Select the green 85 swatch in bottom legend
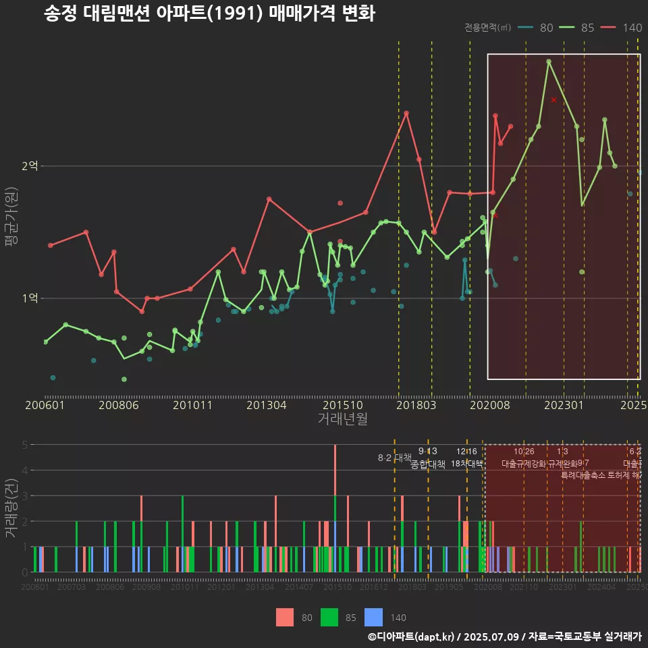This screenshot has width=648, height=648. point(329,618)
